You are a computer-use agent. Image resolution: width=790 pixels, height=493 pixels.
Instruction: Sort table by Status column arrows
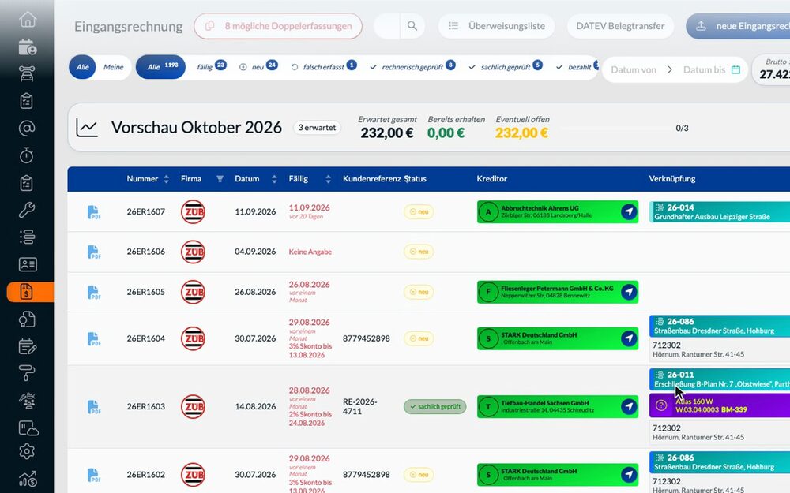pyautogui.click(x=407, y=179)
